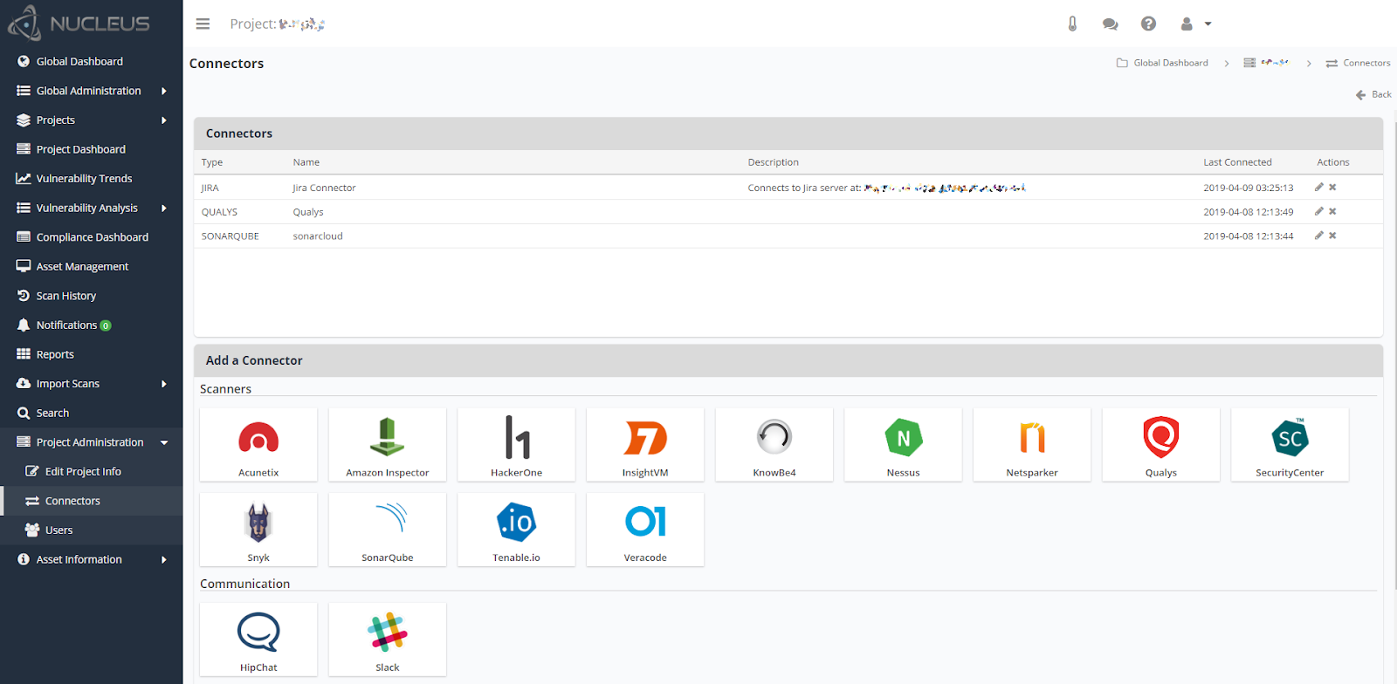The image size is (1397, 684).
Task: Add a HackerOne connector
Action: tap(516, 445)
